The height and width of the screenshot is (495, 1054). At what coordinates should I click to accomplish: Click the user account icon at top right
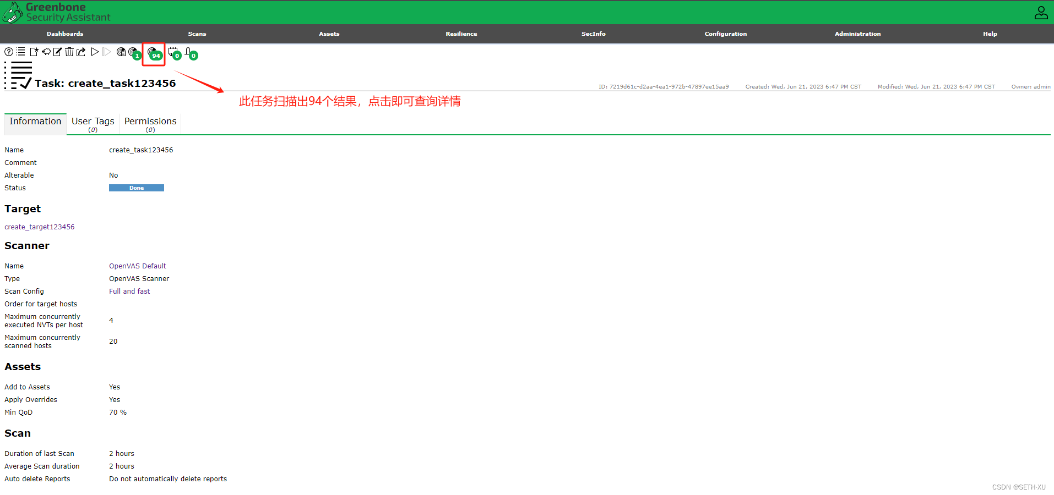coord(1041,12)
